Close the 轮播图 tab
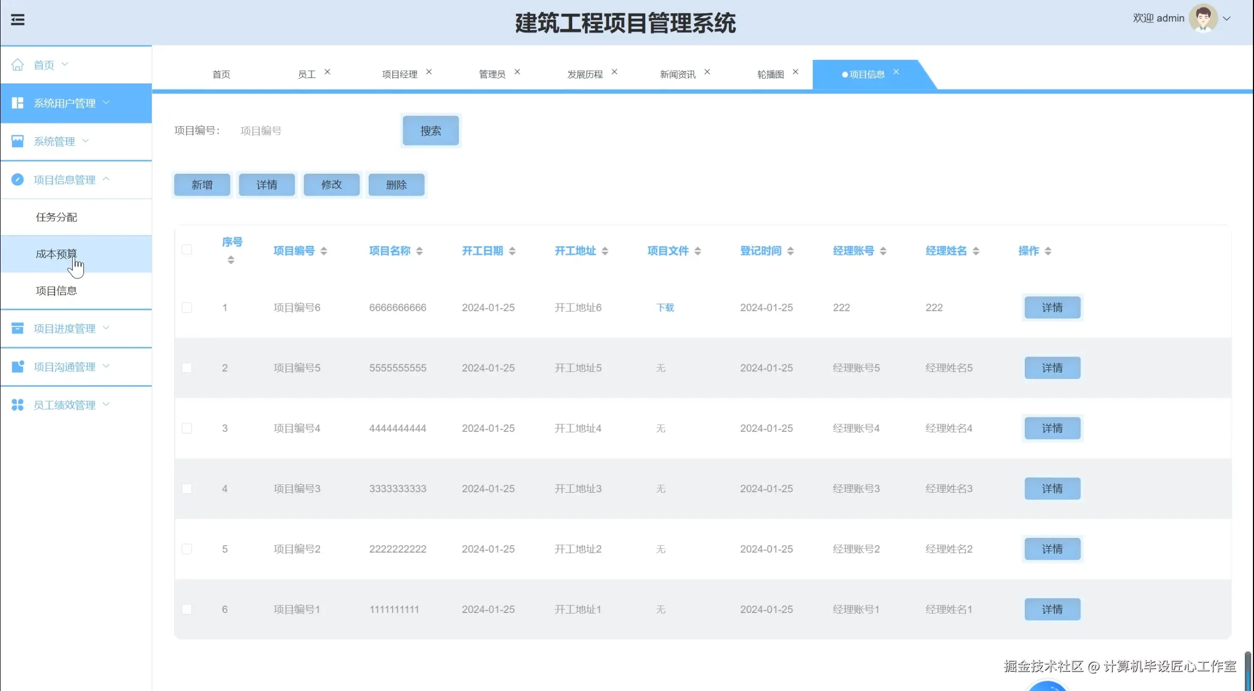The image size is (1254, 691). (x=795, y=72)
